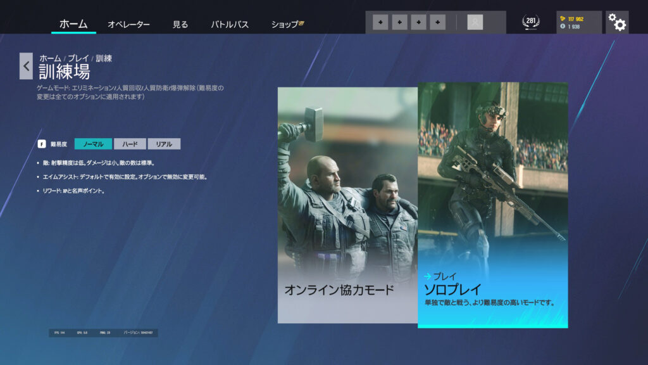
Task: Click the level 281 laurel badge
Action: coord(531,22)
